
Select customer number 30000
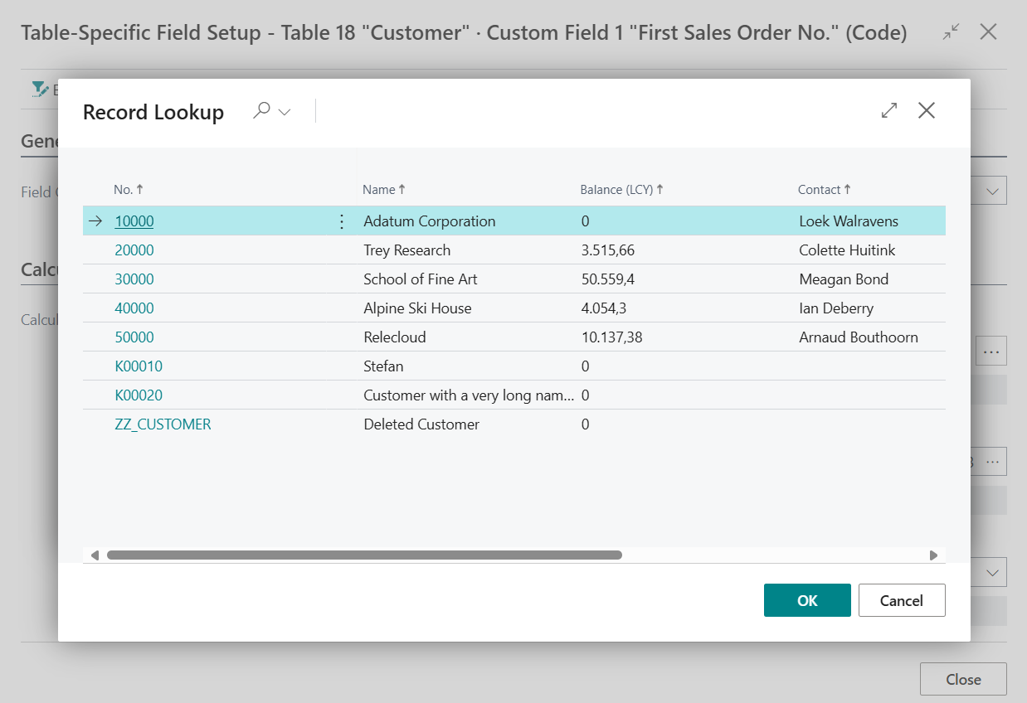134,279
